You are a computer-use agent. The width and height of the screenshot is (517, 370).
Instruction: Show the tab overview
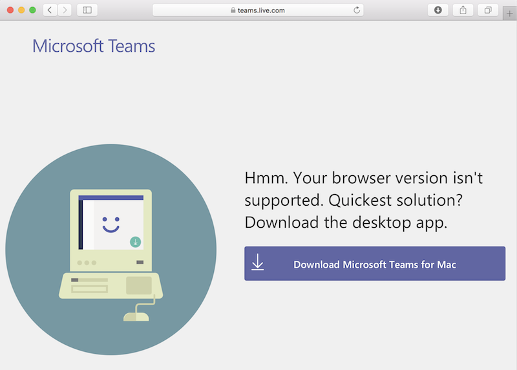pos(488,10)
